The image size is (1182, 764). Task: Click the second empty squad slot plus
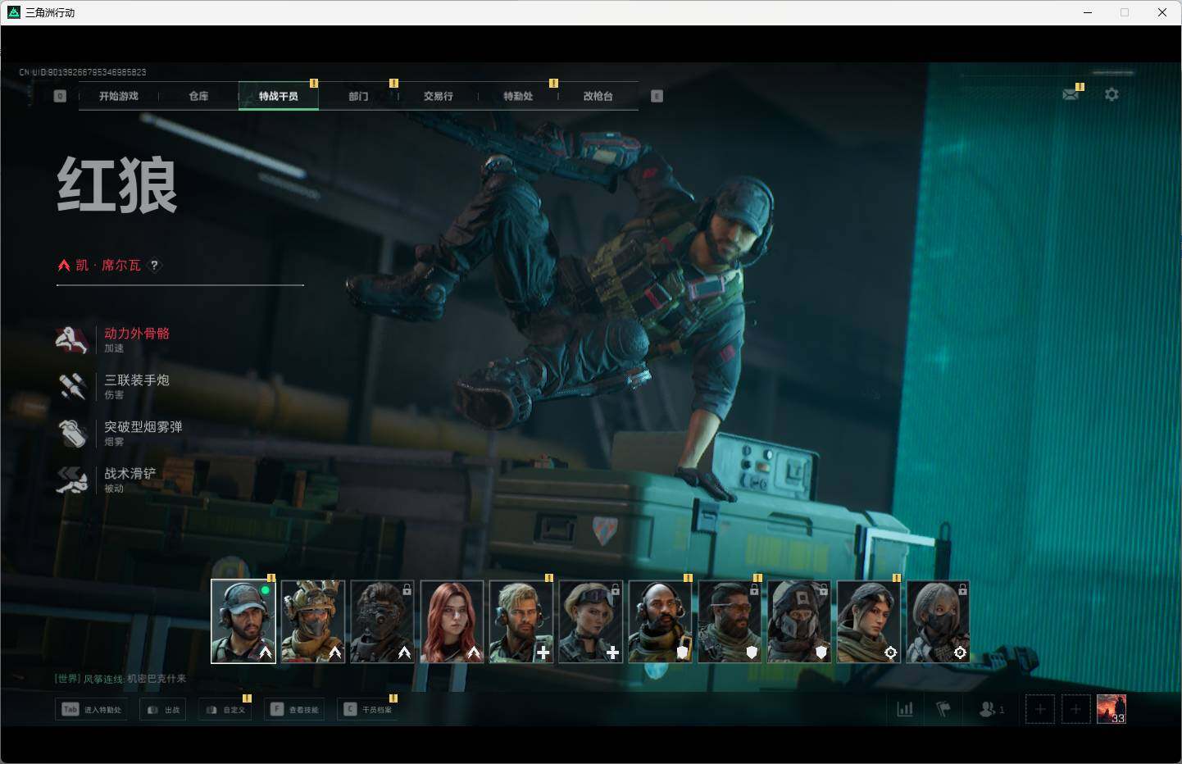(x=1076, y=709)
